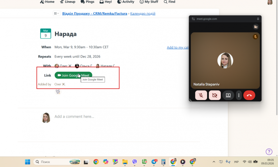The image size is (278, 167).
Task: Open clock and date 09:35 in tray
Action: 268,162
